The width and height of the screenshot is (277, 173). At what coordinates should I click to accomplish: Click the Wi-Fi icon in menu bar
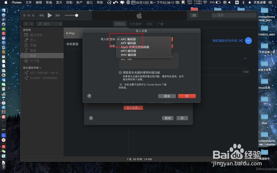point(205,2)
